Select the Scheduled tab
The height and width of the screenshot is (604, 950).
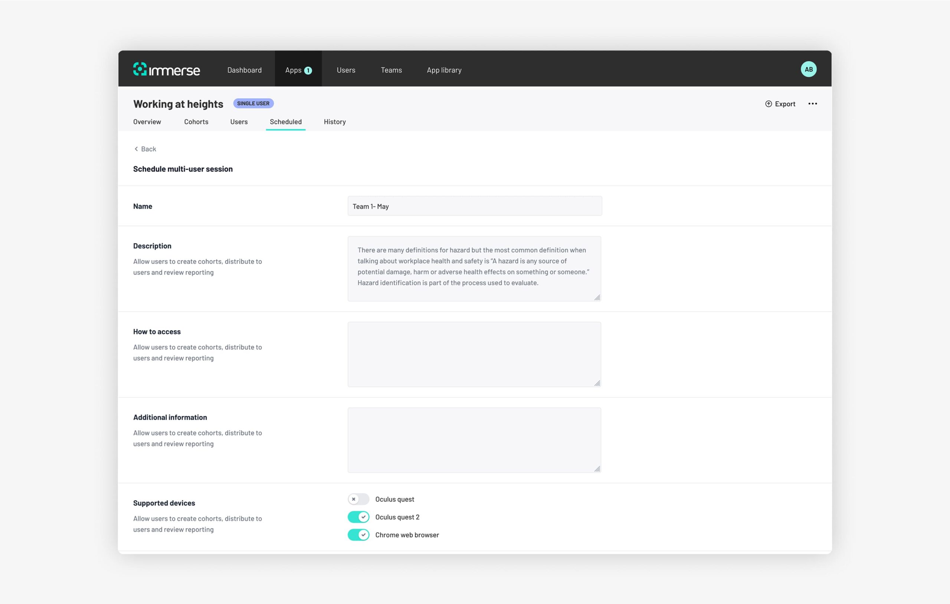pos(286,122)
